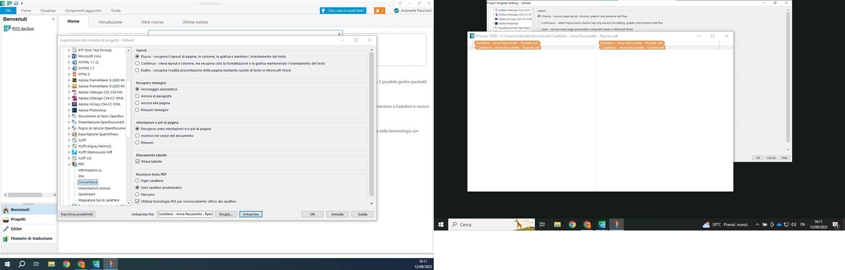Toggle the Rileva tabelle checkbox
The image size is (845, 270).
point(138,161)
